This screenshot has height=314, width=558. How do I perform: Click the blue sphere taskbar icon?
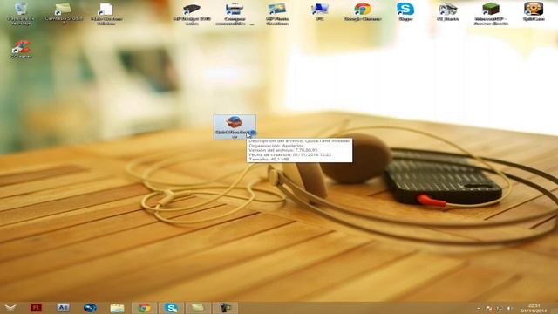[x=90, y=308]
